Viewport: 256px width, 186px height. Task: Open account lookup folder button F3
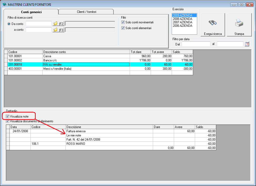pyautogui.click(x=58, y=30)
